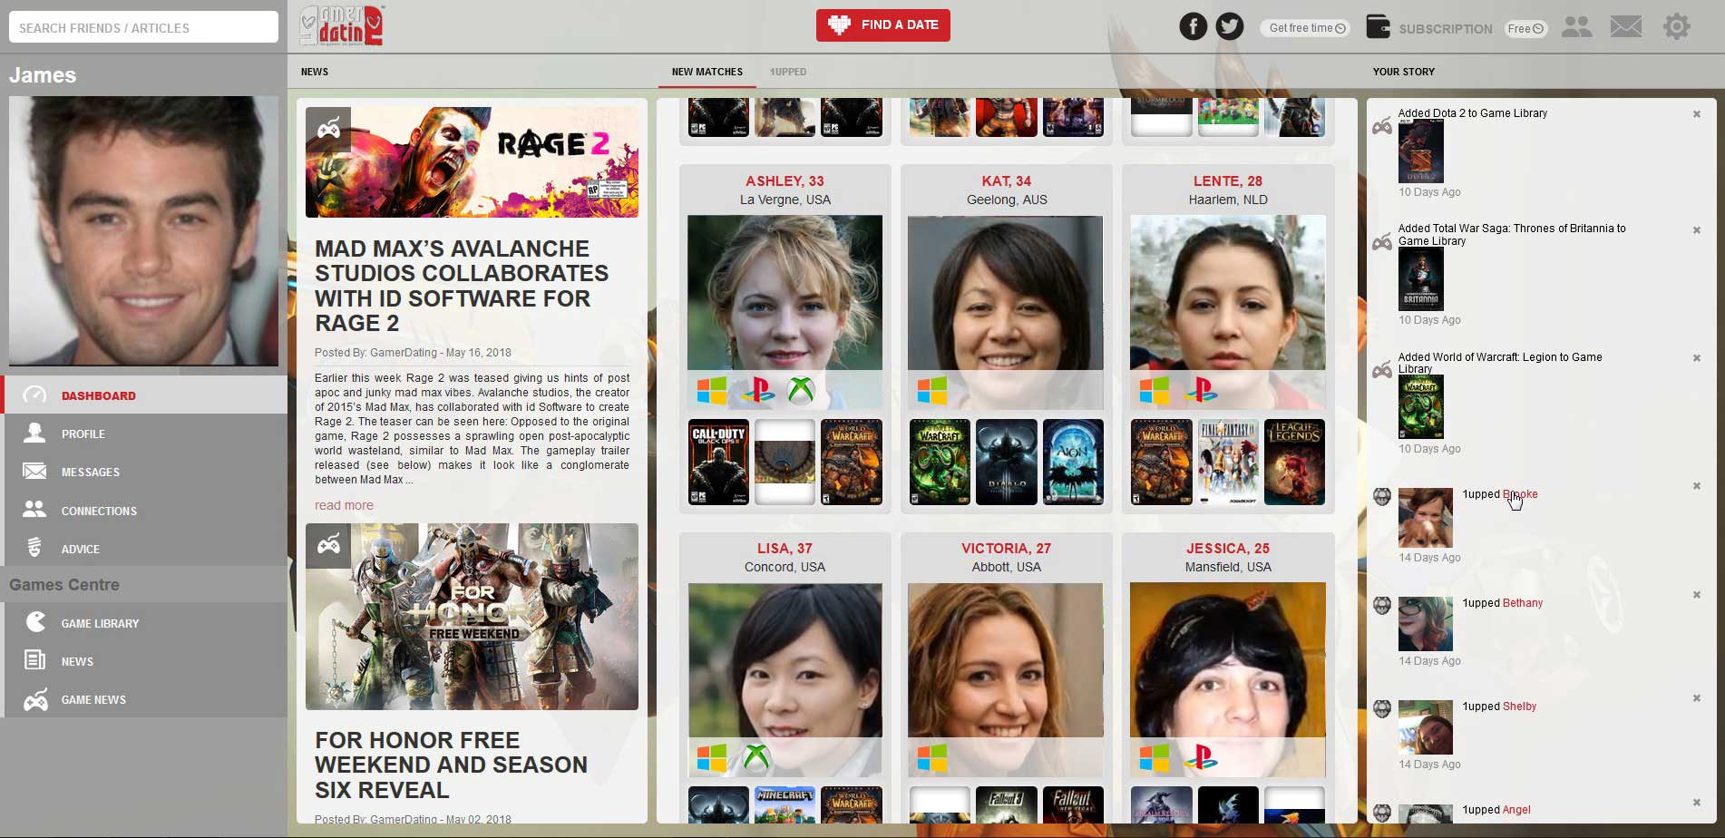Click Victoria's Windows platform icon
1725x838 pixels.
[x=932, y=757]
